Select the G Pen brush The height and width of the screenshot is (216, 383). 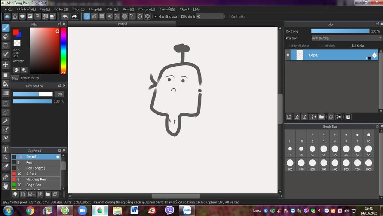click(36, 174)
